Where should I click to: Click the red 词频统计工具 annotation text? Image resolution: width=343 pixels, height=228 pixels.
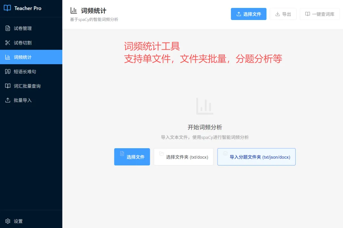151,46
